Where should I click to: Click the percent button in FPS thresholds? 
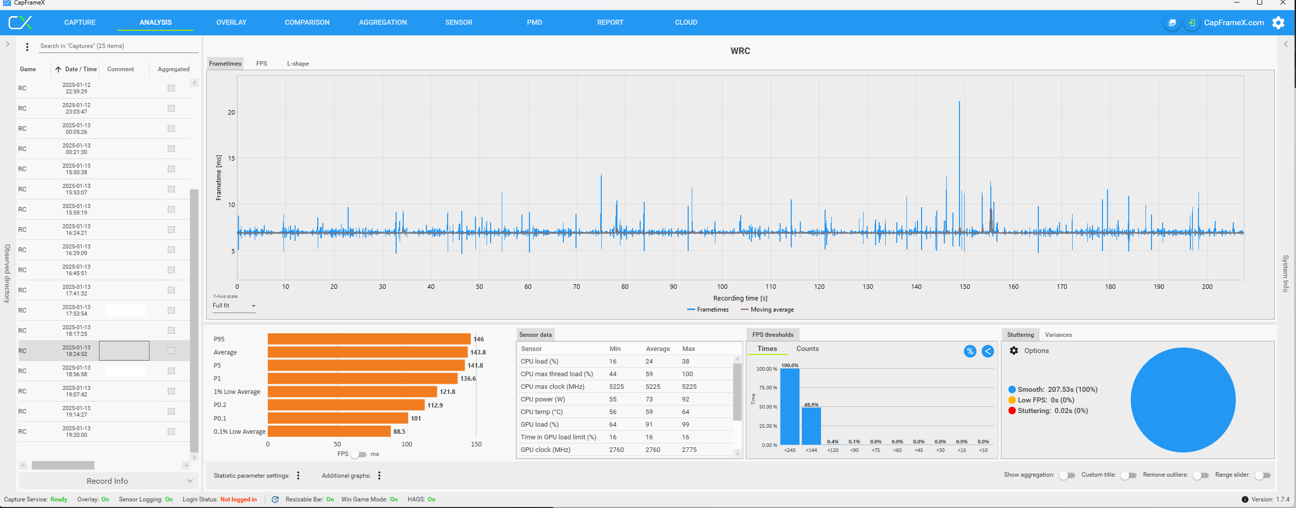pyautogui.click(x=970, y=351)
